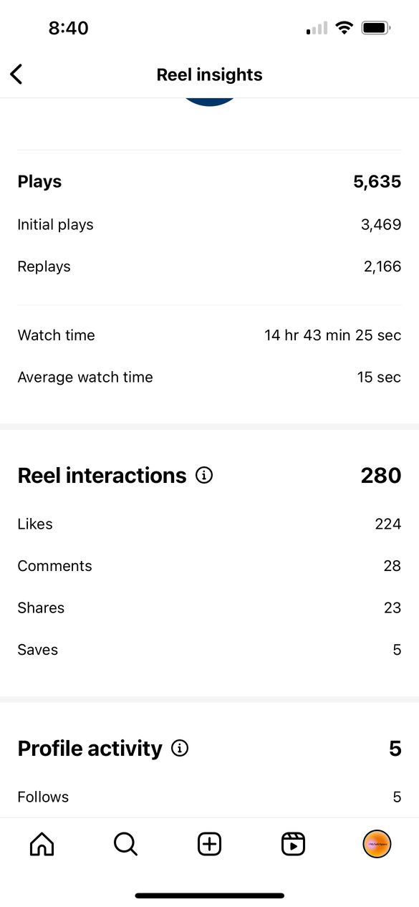Tap the battery status icon
The image size is (419, 907).
click(376, 28)
